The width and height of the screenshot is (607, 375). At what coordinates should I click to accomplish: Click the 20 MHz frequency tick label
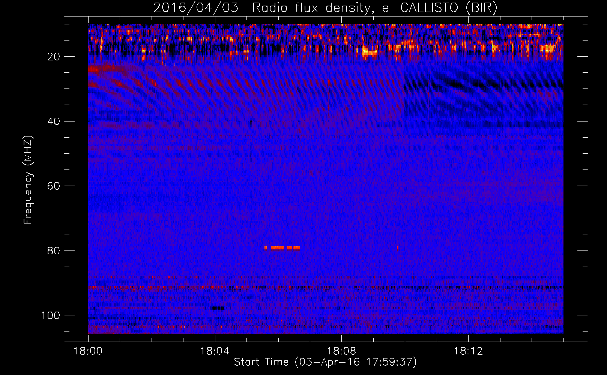[54, 57]
